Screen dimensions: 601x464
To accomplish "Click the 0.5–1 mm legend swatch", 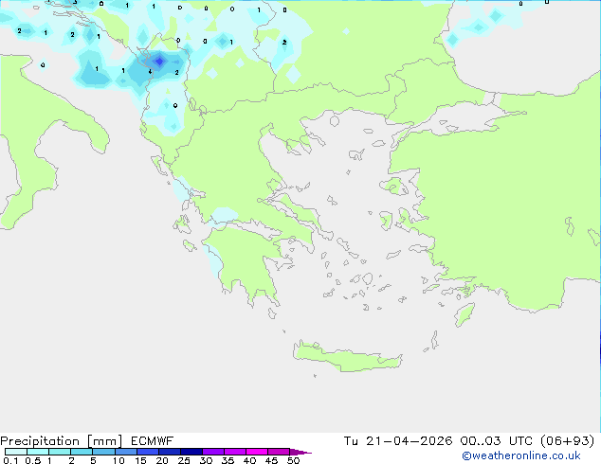I will (x=38, y=452).
